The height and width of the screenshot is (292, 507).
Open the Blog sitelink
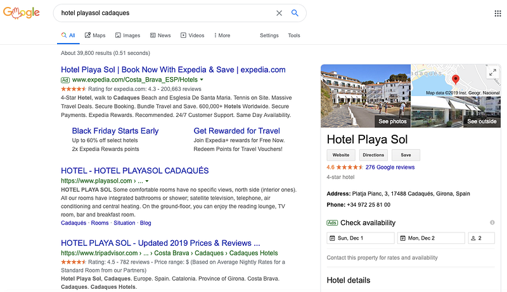[x=145, y=223]
